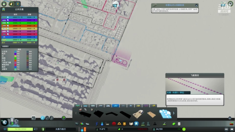Screen dimensions: 235x132
Task: Select the first locked airport building silhouette
Action: click(85, 115)
